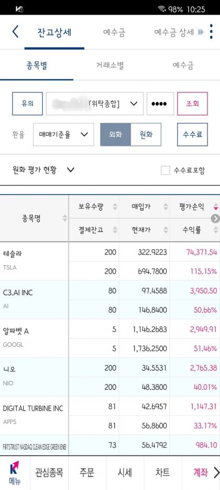Tap the double-arrow next to 예수금 상세

[x=201, y=32]
